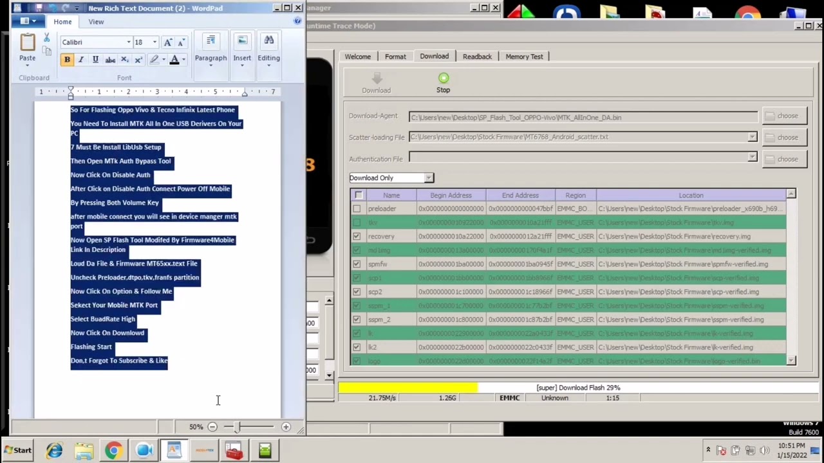
Task: Toggle the preloader partition checkbox
Action: (x=357, y=209)
